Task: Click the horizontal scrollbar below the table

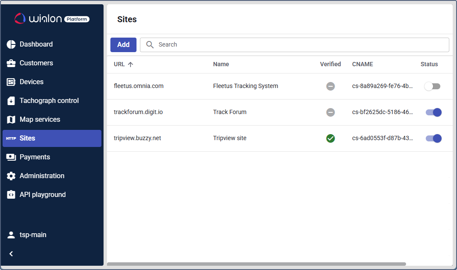Action: coord(256,264)
